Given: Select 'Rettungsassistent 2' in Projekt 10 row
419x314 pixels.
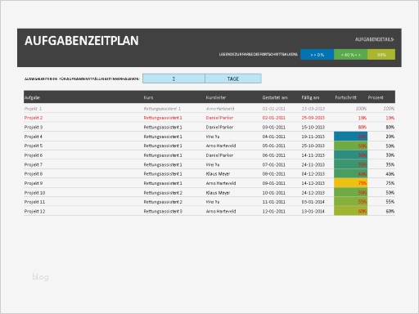Looking at the screenshot, I should click(x=163, y=193).
